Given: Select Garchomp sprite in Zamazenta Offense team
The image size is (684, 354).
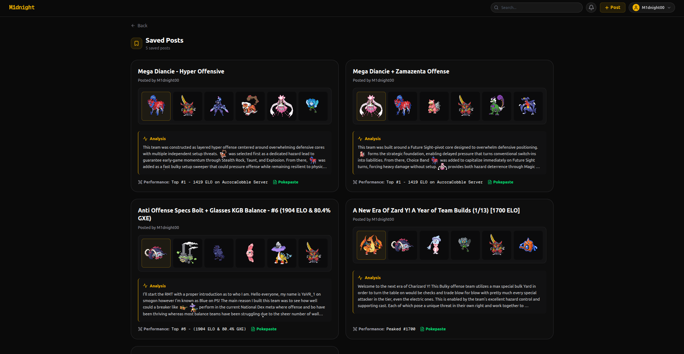Looking at the screenshot, I should tap(528, 106).
